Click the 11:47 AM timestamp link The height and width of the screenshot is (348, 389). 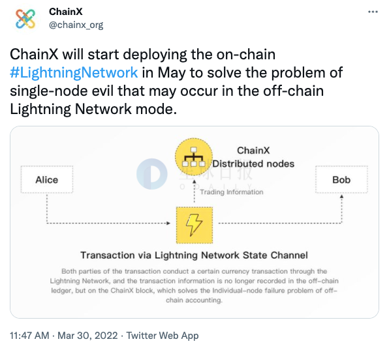(29, 336)
